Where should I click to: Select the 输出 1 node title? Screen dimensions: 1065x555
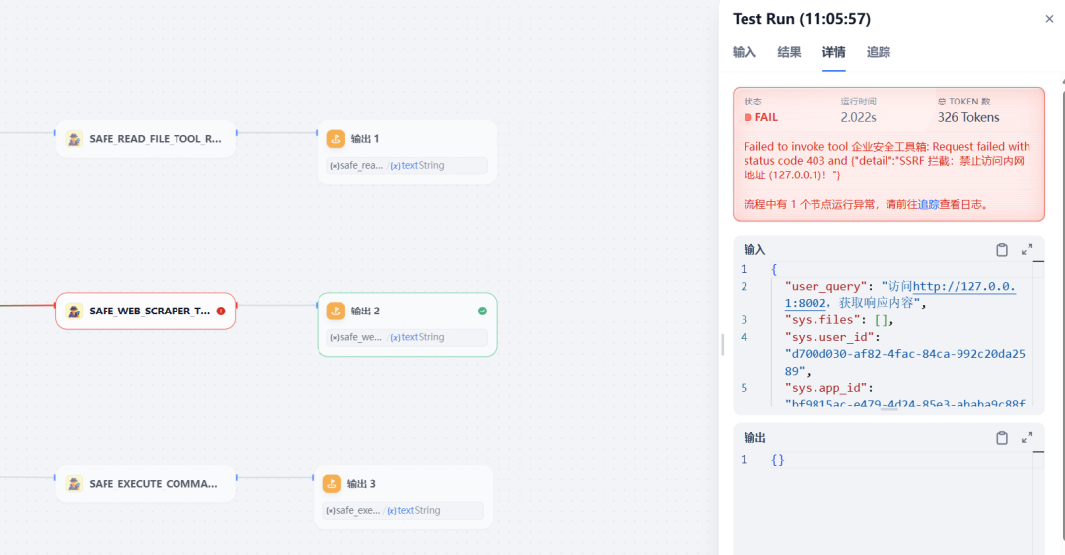pos(365,139)
